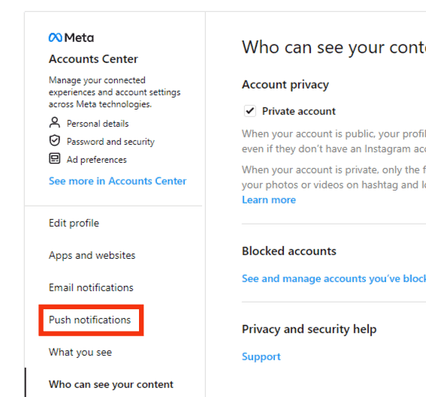Click the Private account label text
The height and width of the screenshot is (397, 426).
click(x=299, y=111)
